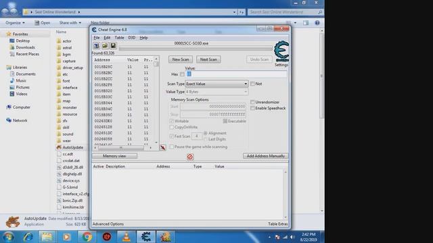Click Advanced Options at bottom
Screen dimensions: 433x243
pyautogui.click(x=108, y=224)
